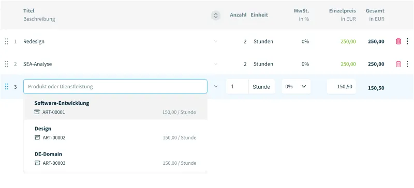This screenshot has width=414, height=188.
Task: Click the Gesamt column header
Action: (x=375, y=11)
